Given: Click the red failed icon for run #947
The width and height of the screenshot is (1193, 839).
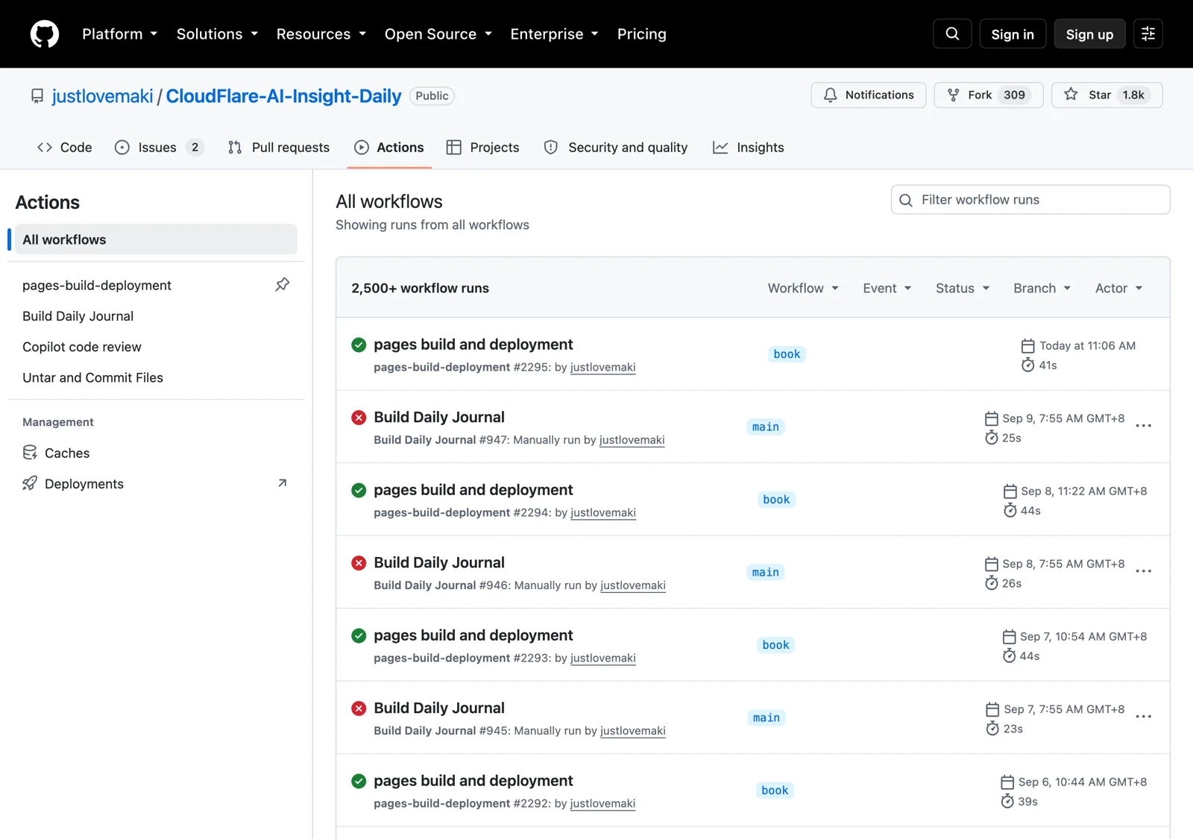Looking at the screenshot, I should (x=359, y=418).
